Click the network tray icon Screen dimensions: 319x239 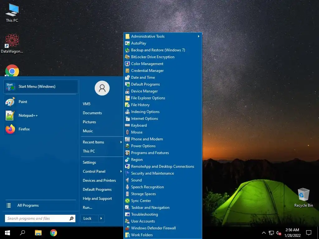pyautogui.click(x=271, y=233)
